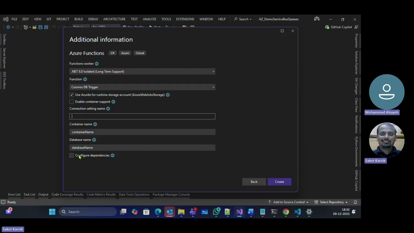Expand Search dropdown in title bar

[x=243, y=19]
